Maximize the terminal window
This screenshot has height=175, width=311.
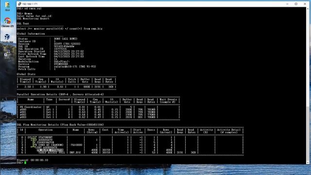pos(296,4)
